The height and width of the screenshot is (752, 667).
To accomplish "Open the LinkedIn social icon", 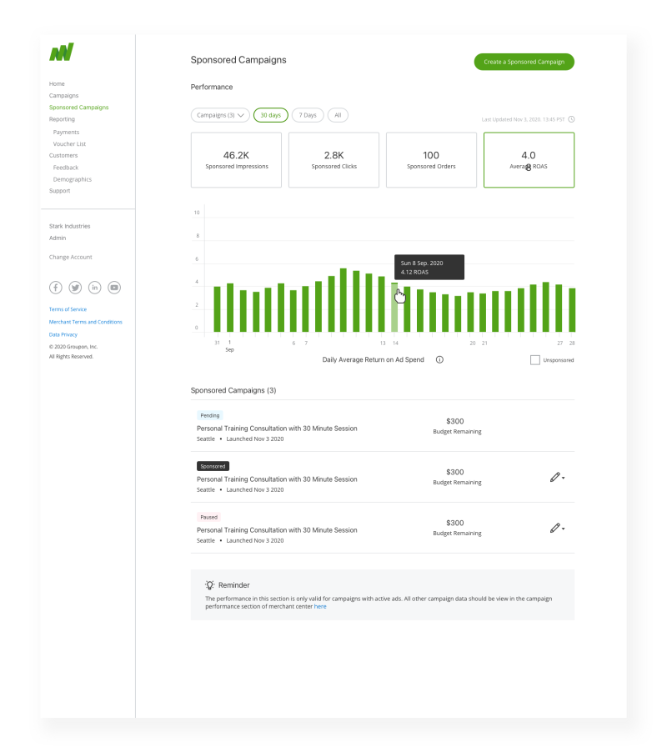I will 94,288.
